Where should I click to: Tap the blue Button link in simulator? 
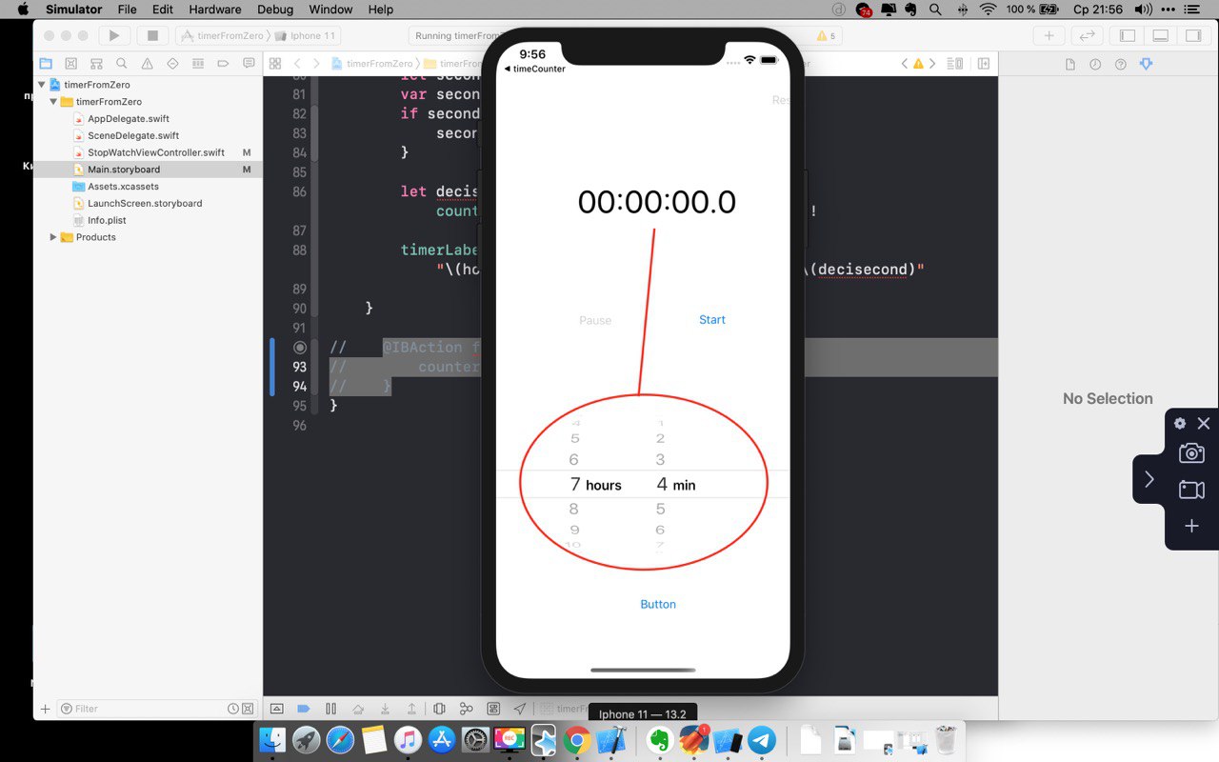[x=658, y=604]
